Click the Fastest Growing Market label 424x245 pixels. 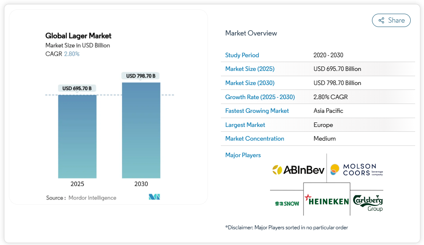257,111
